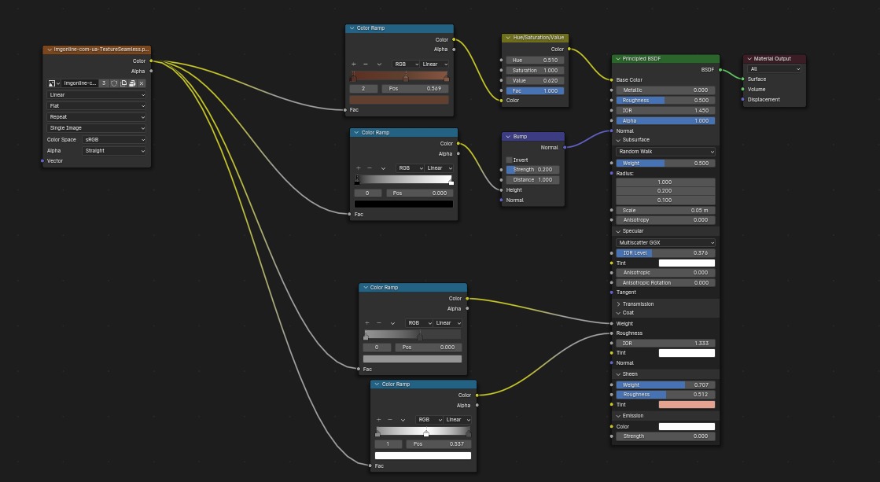Screen dimensions: 880x482
Task: Unlink the image with the X icon
Action: [x=142, y=83]
